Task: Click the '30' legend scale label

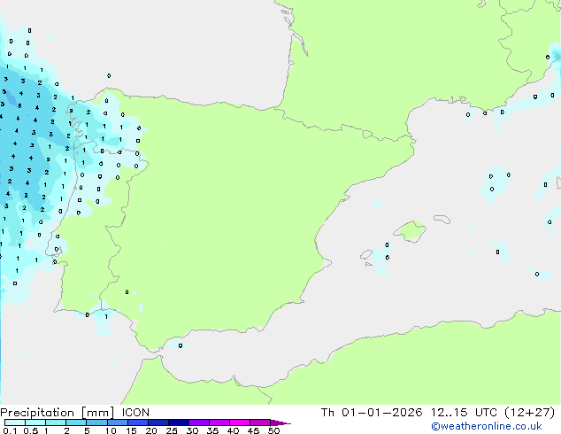Action: tap(192, 430)
